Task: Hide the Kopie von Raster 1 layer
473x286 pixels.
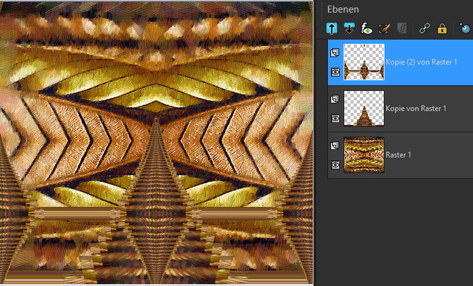Action: [x=335, y=119]
